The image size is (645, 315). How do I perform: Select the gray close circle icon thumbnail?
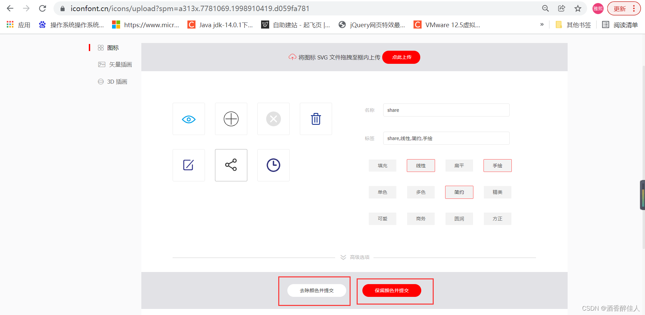(x=274, y=119)
